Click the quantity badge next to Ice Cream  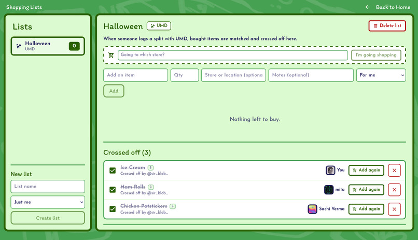(x=150, y=167)
